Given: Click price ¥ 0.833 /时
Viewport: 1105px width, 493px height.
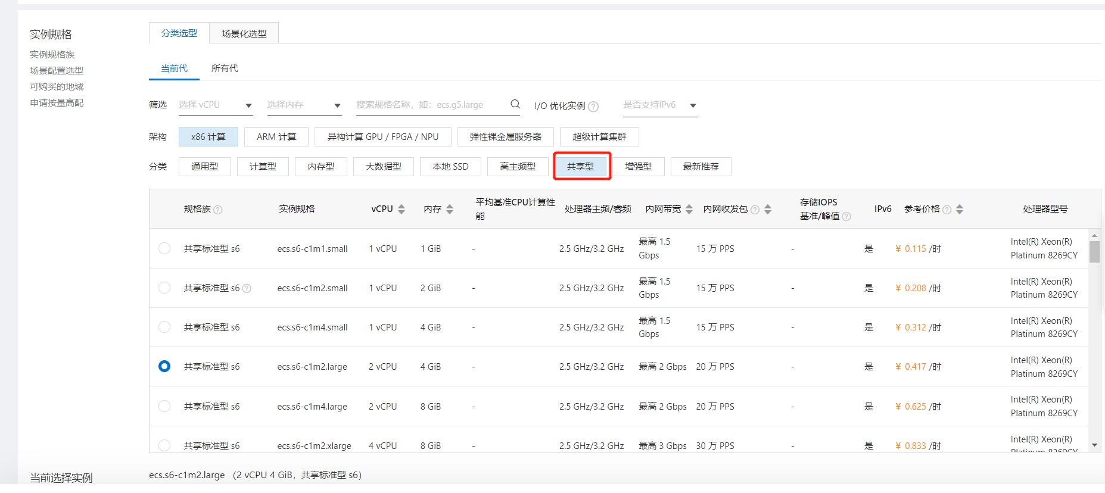Looking at the screenshot, I should click(918, 446).
